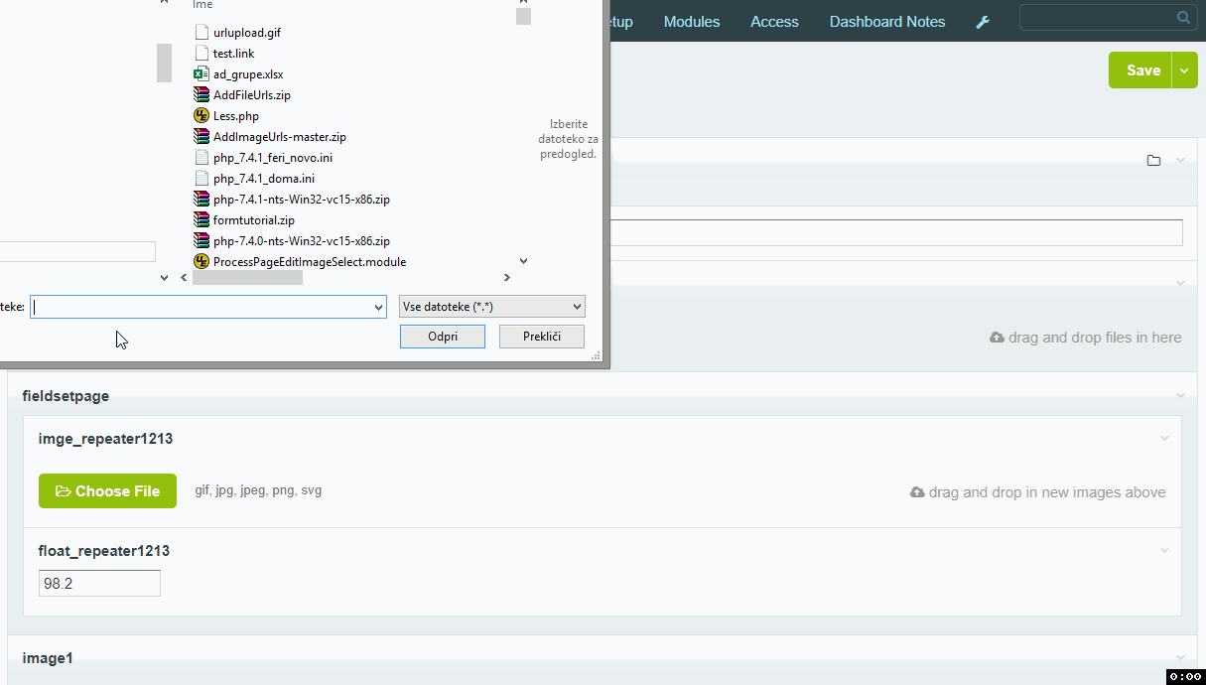Click the green Choose File button
This screenshot has height=685, width=1206.
(x=107, y=491)
